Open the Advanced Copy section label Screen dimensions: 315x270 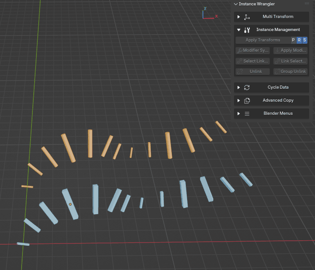(x=278, y=100)
